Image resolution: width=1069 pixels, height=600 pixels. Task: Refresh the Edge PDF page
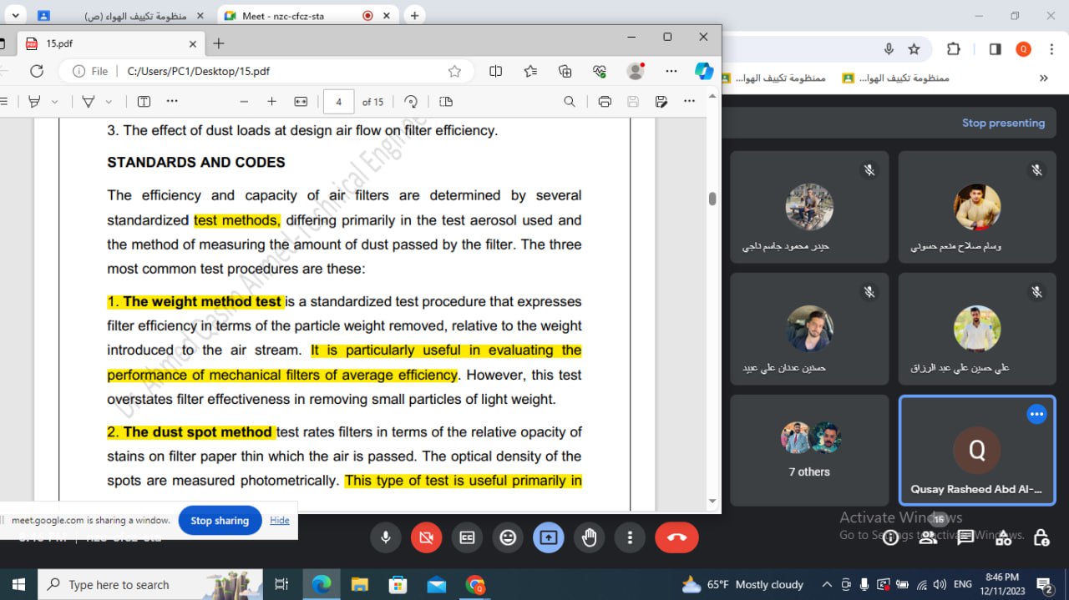coord(37,72)
